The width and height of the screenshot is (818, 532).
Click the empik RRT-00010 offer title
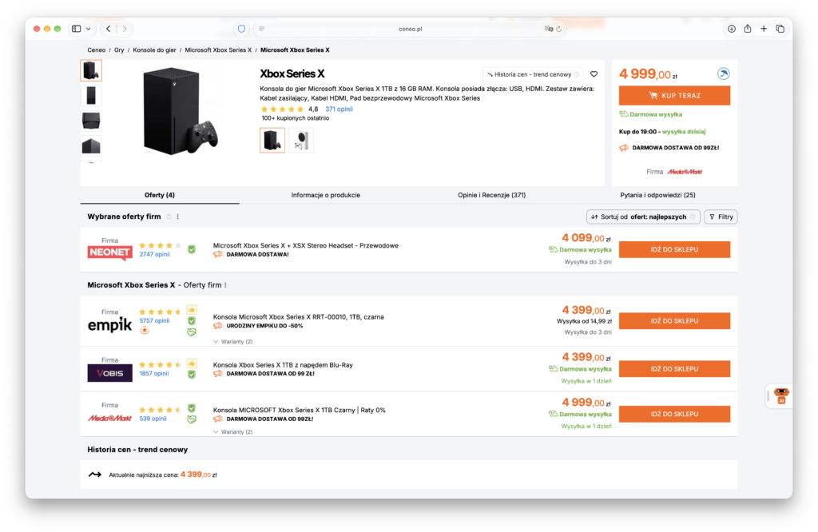coord(299,317)
